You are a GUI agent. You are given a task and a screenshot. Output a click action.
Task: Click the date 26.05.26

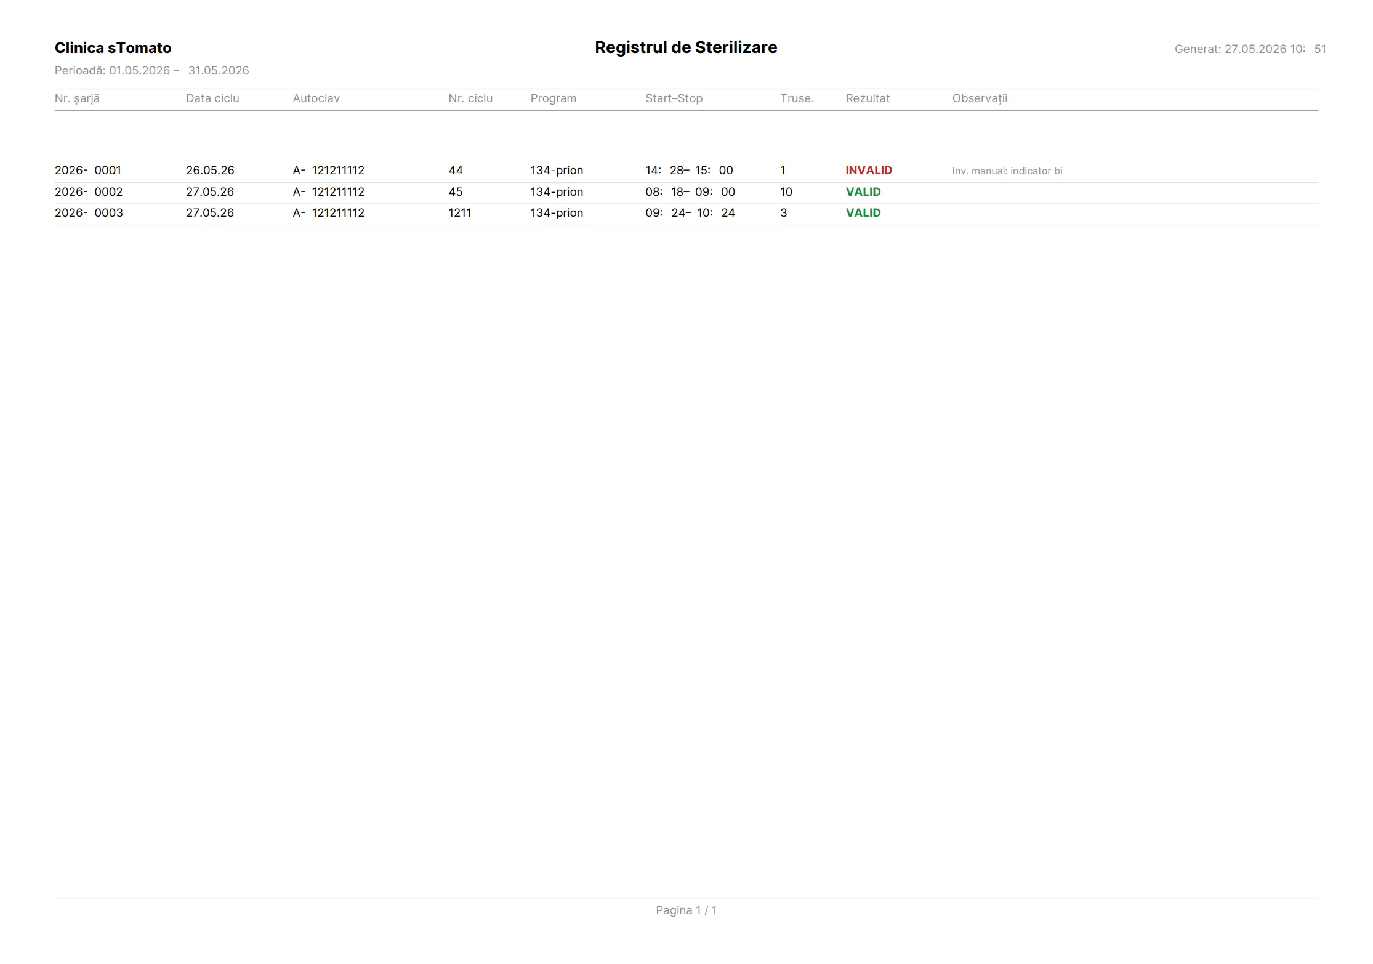[210, 171]
